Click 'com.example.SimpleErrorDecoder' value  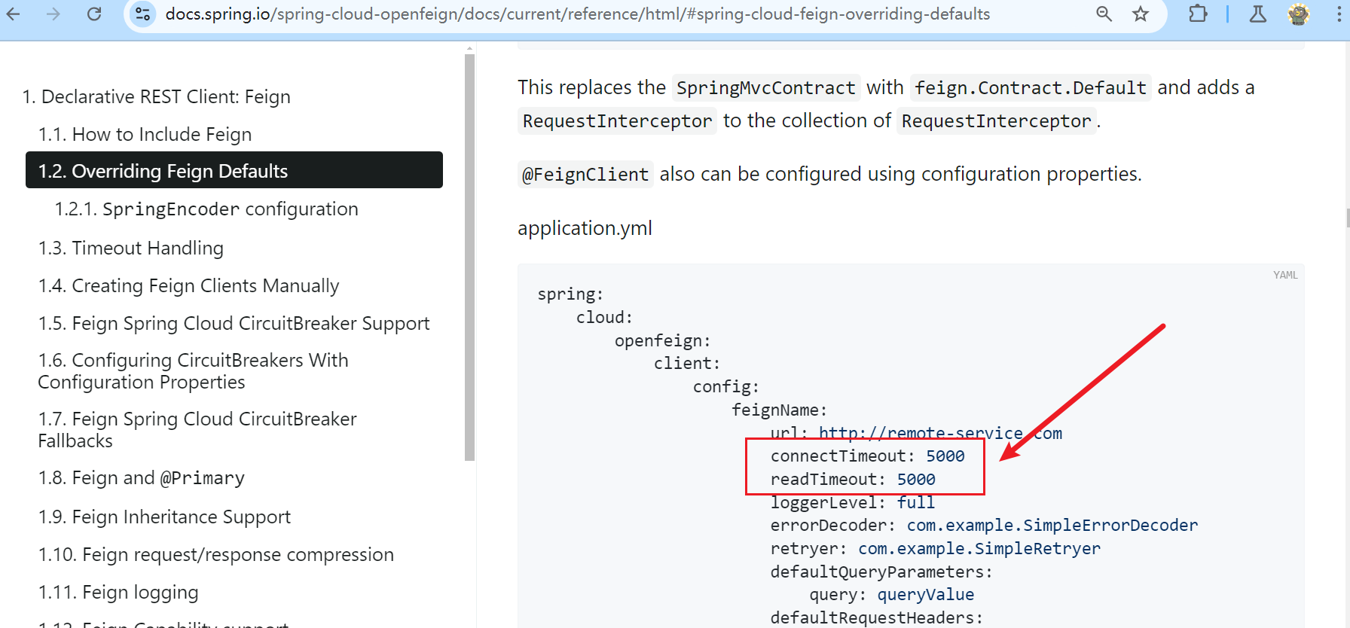tap(1052, 526)
